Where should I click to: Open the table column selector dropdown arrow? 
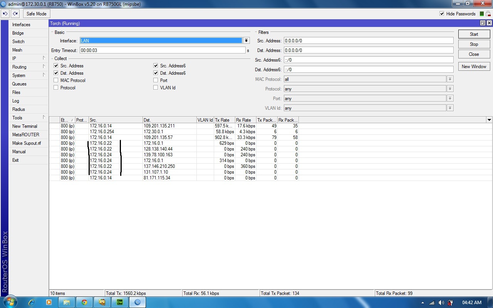(489, 120)
